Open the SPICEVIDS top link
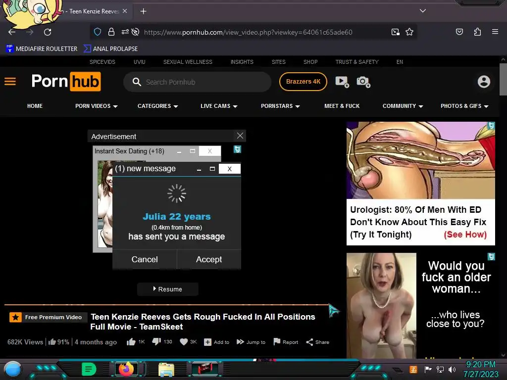The width and height of the screenshot is (507, 380). point(102,62)
